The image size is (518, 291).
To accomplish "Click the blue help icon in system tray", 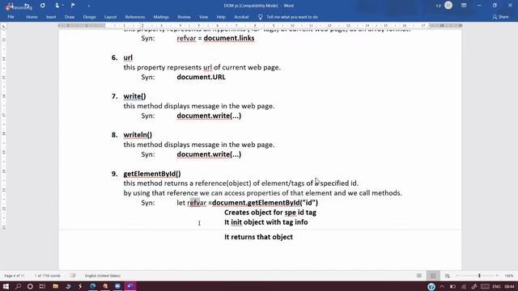I will tap(431, 286).
